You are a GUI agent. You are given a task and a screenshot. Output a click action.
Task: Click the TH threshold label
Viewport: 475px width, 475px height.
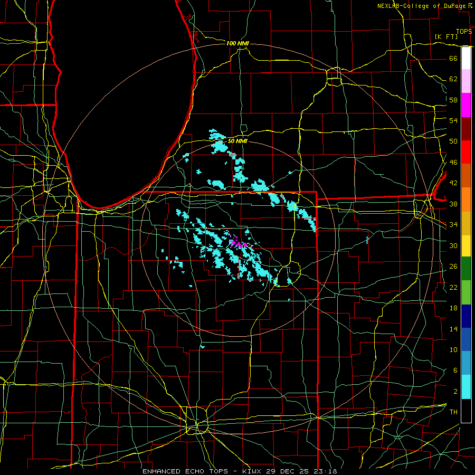[x=453, y=412]
